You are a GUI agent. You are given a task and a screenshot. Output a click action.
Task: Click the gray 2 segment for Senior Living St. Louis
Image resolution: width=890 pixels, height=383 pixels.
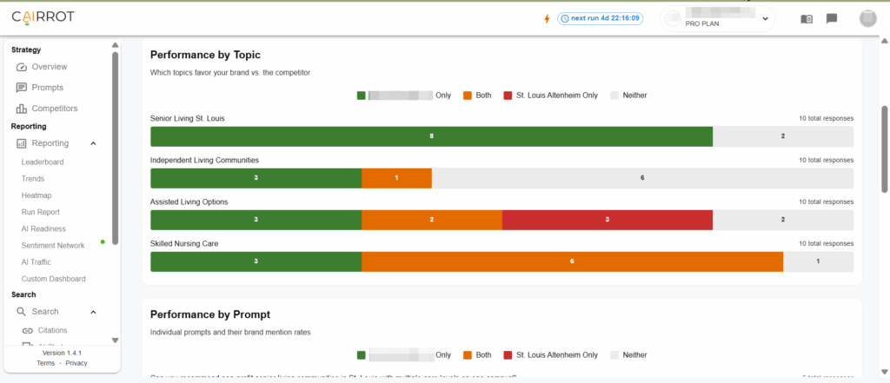[783, 136]
